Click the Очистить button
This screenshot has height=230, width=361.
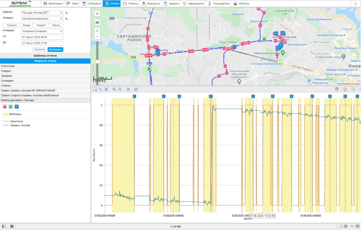tap(39, 49)
